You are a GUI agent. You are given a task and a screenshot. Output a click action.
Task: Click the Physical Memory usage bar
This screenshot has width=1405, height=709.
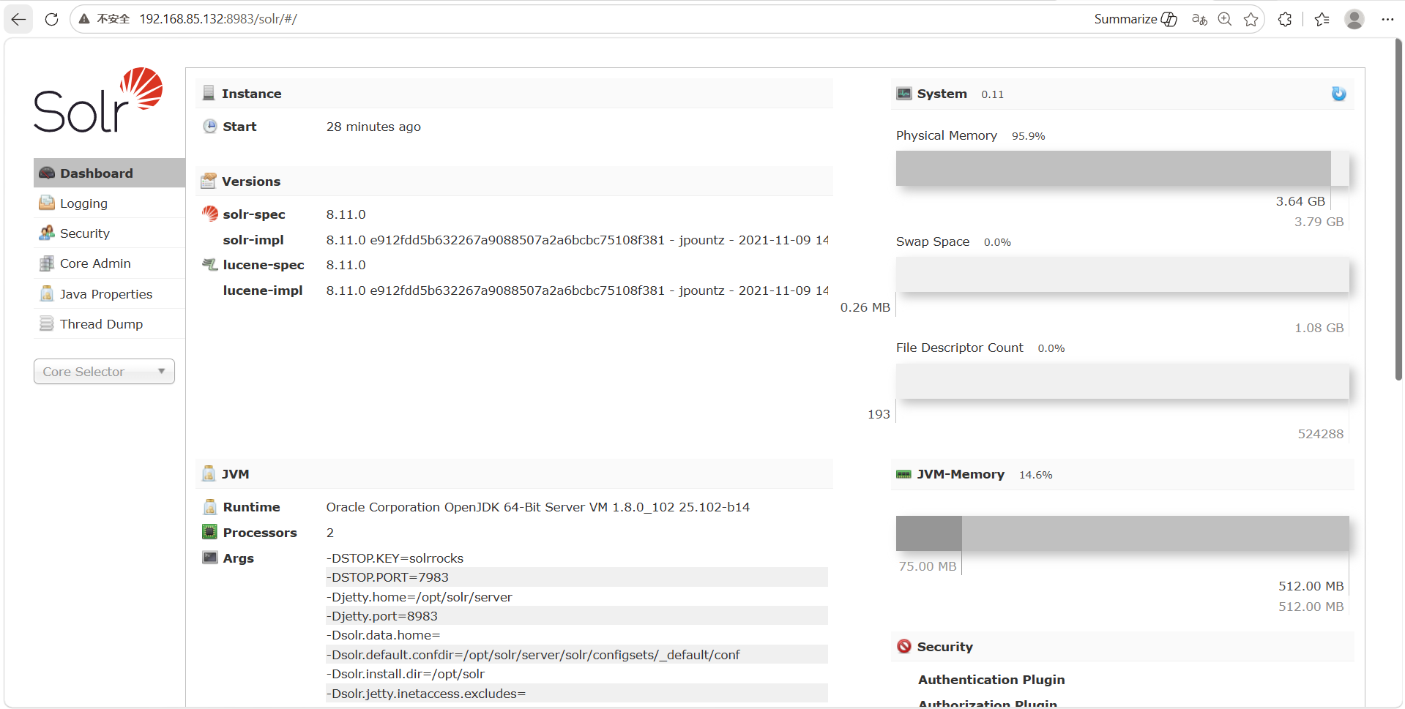click(1122, 168)
